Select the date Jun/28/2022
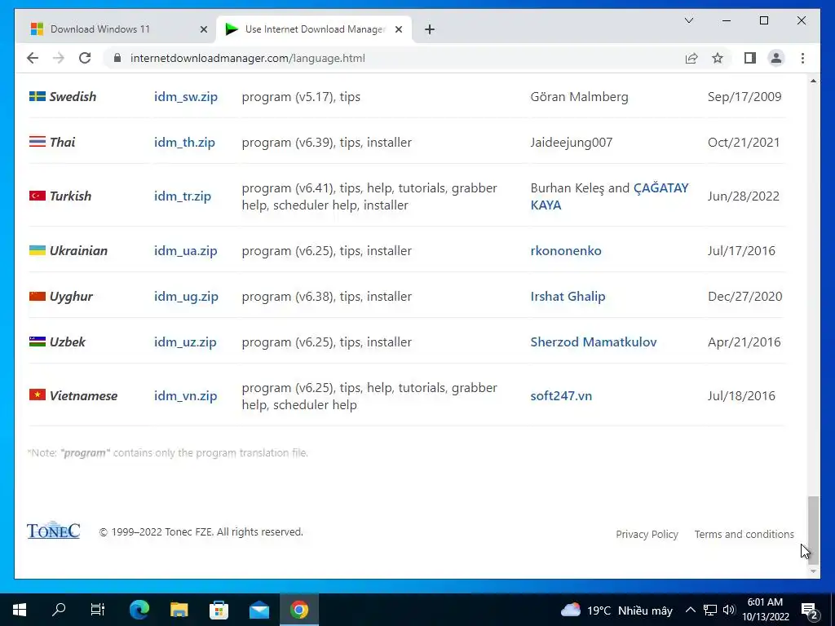 click(744, 196)
